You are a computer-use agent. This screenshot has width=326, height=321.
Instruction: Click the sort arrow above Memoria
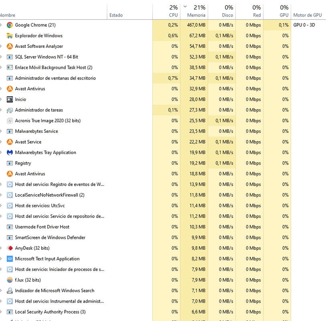pyautogui.click(x=185, y=7)
